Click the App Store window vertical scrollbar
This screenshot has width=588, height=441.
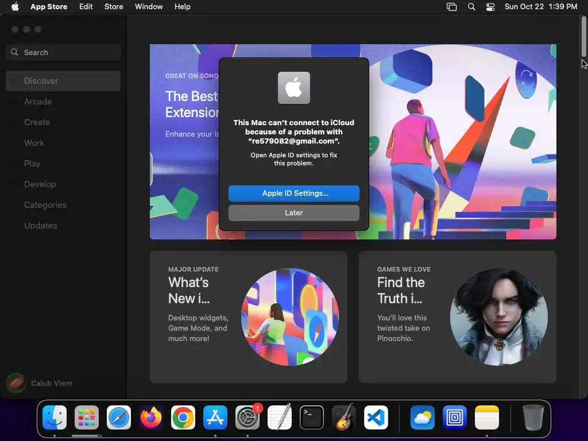(x=584, y=37)
